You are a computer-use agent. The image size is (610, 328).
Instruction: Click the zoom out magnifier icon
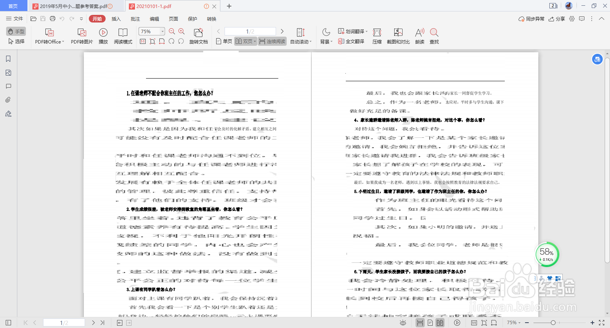pos(172,31)
